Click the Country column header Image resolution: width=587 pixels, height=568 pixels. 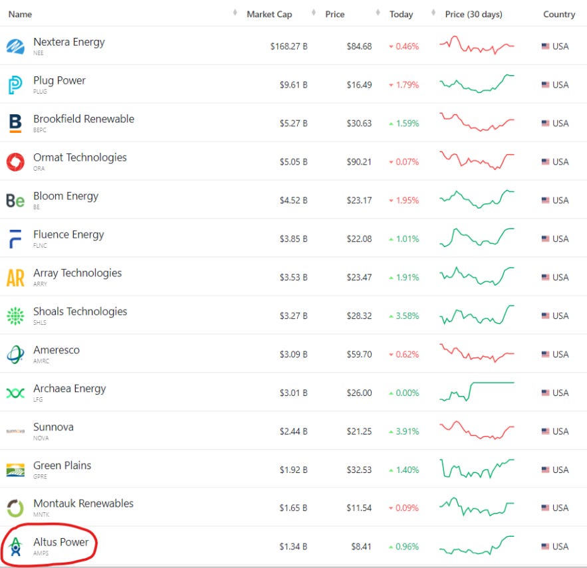559,14
